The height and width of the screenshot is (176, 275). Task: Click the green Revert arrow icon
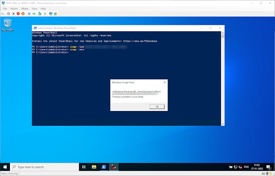[45, 14]
